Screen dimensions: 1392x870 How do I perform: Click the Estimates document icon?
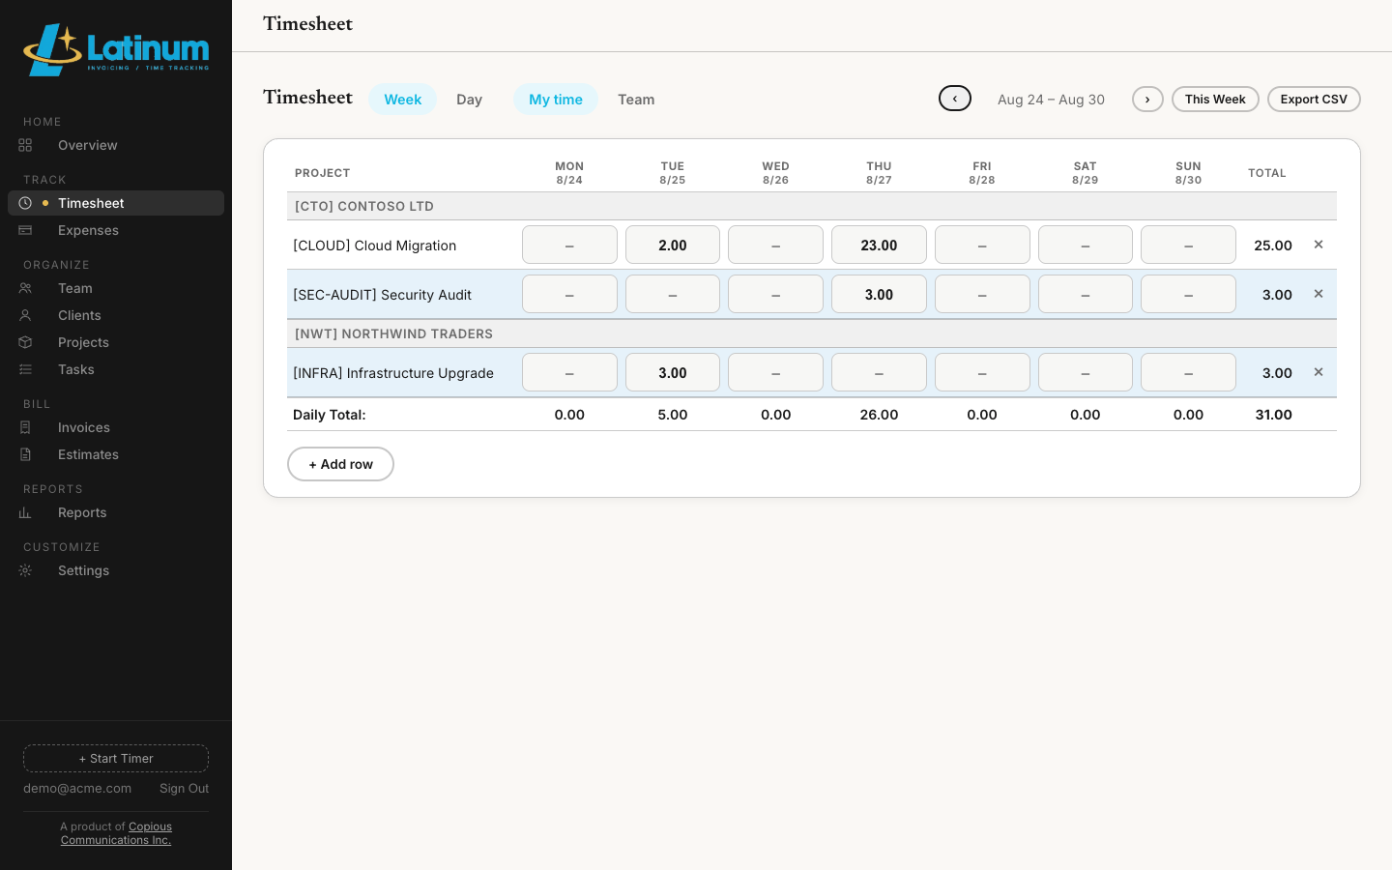pyautogui.click(x=25, y=454)
